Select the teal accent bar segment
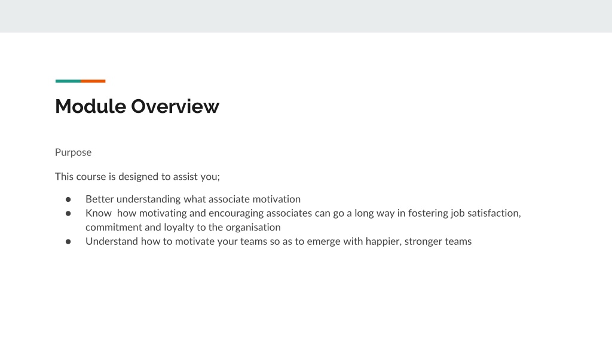The image size is (612, 344). 68,81
